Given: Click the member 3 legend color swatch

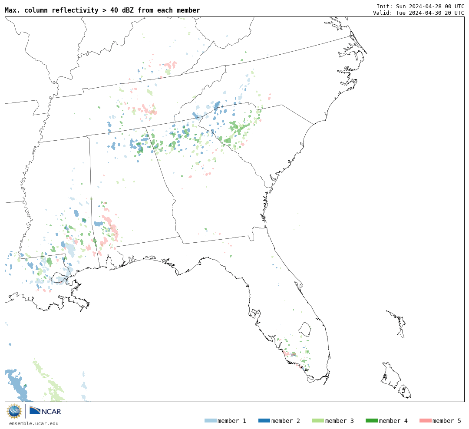Looking at the screenshot, I should (x=318, y=421).
